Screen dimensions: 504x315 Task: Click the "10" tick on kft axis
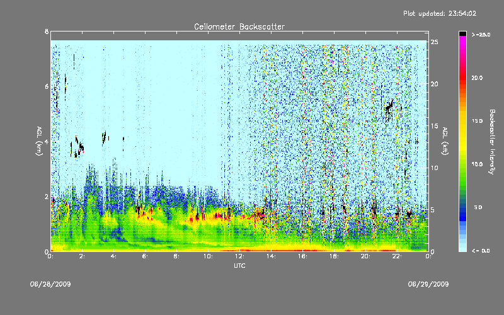click(435, 168)
